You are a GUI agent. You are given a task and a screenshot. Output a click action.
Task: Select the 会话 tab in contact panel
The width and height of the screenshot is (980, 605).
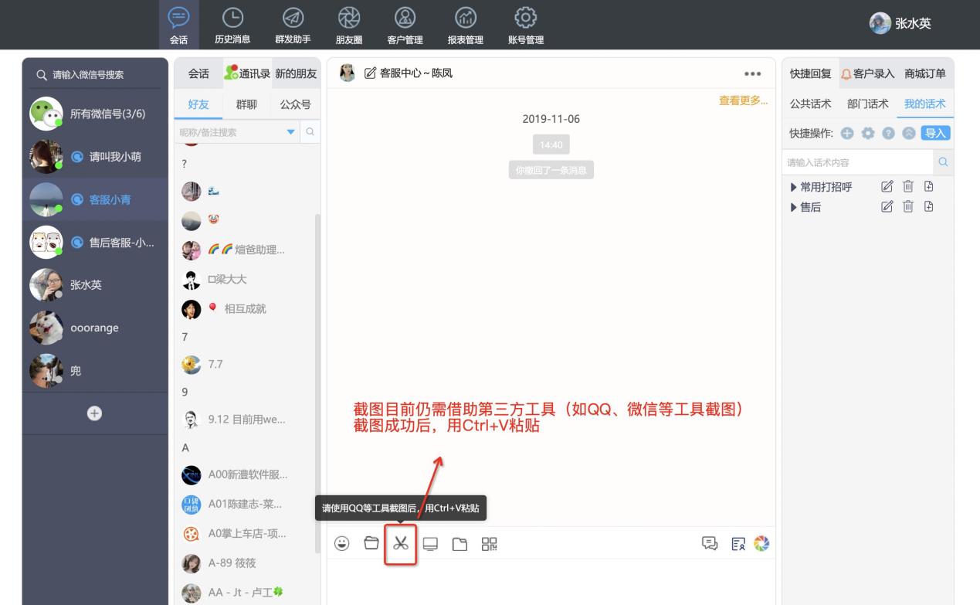point(198,73)
